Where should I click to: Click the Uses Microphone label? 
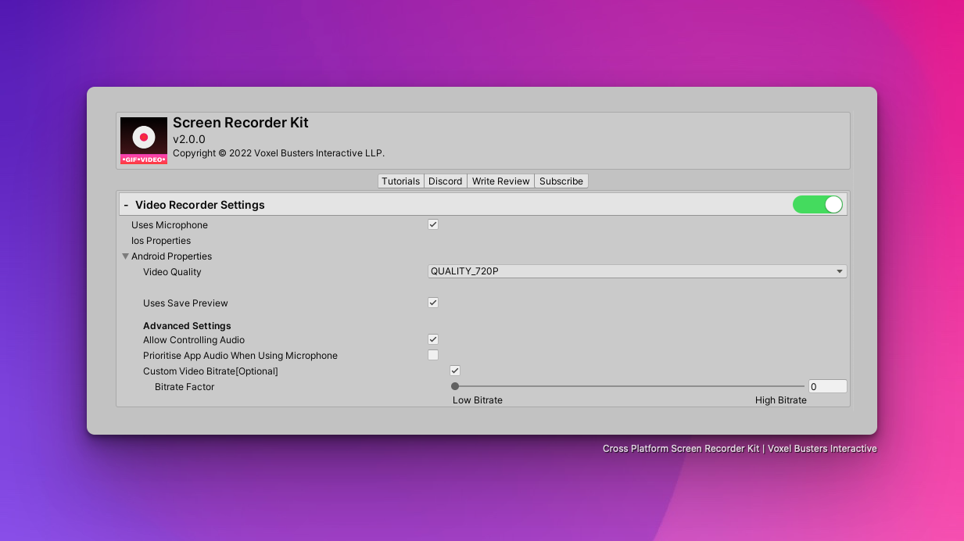[170, 225]
